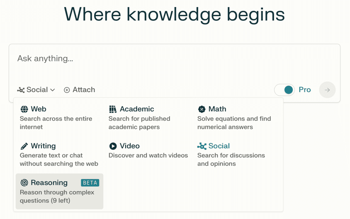Viewport: 350px width, 219px height.
Task: Click the Attach plus-circle icon
Action: 67,90
